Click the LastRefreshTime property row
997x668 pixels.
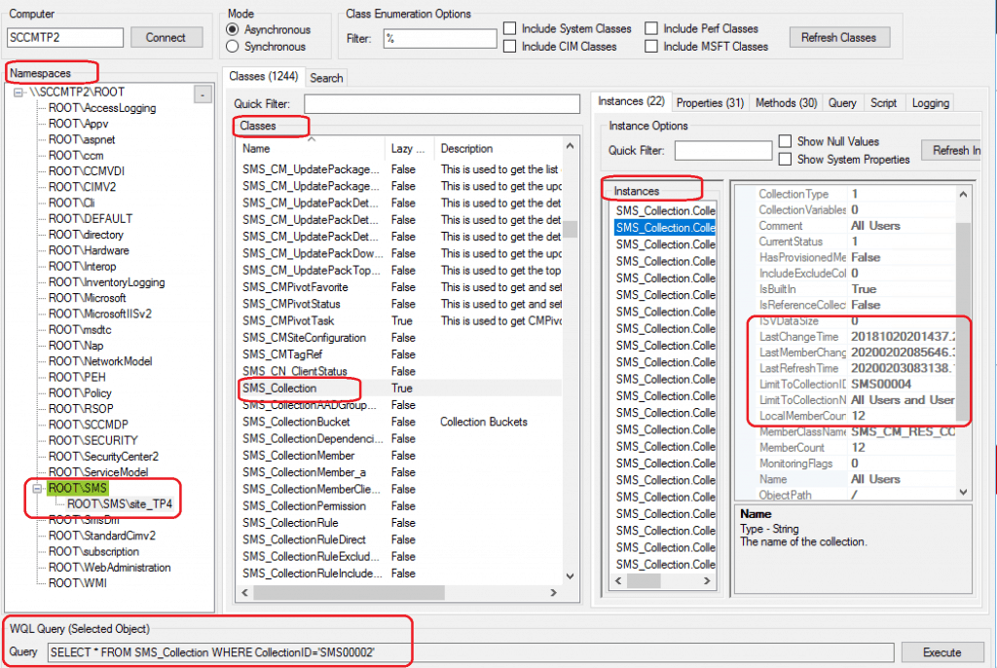pos(855,368)
